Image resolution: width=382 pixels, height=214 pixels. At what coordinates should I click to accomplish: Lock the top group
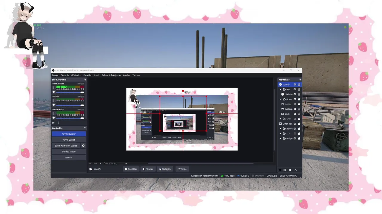click(299, 89)
